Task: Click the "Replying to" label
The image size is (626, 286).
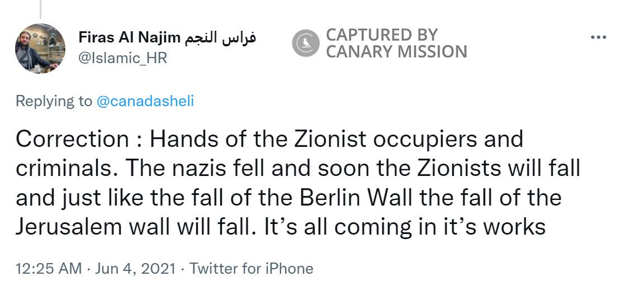Action: click(54, 101)
